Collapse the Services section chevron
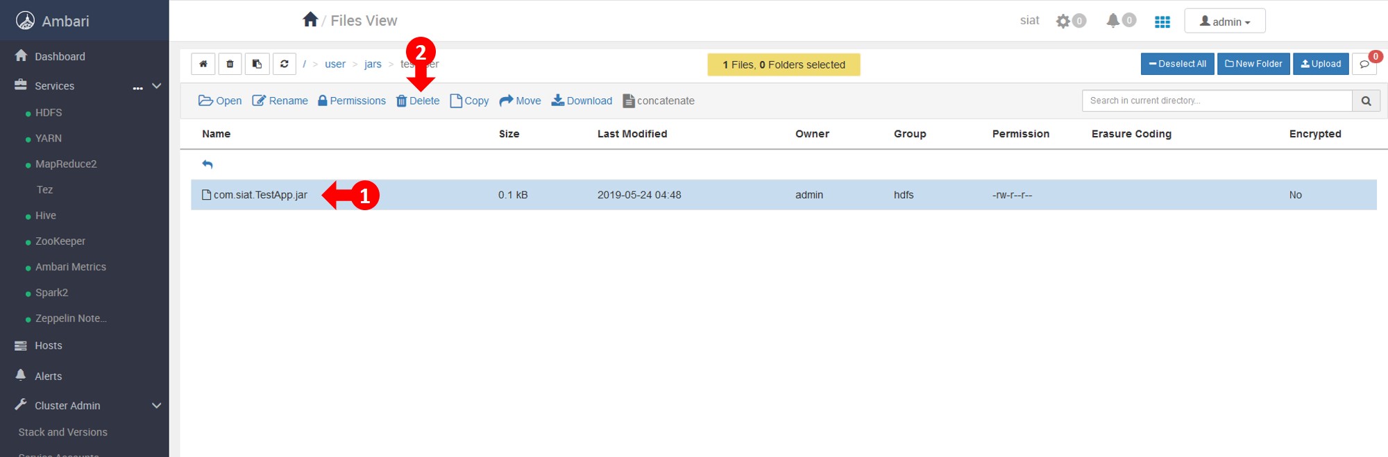 tap(157, 86)
